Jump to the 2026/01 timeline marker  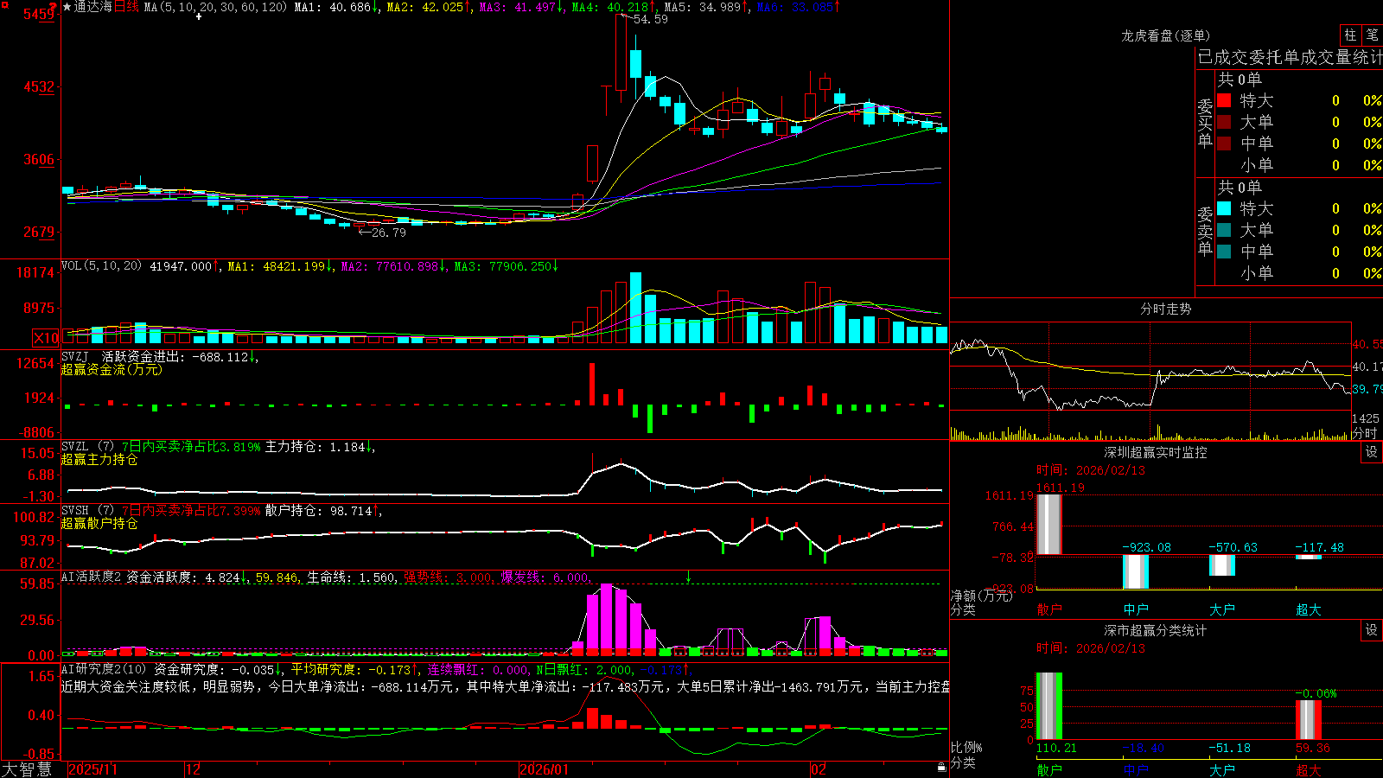tap(545, 769)
